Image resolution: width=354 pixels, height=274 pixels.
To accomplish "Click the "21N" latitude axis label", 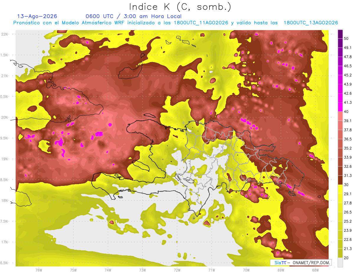I will click(5, 76).
